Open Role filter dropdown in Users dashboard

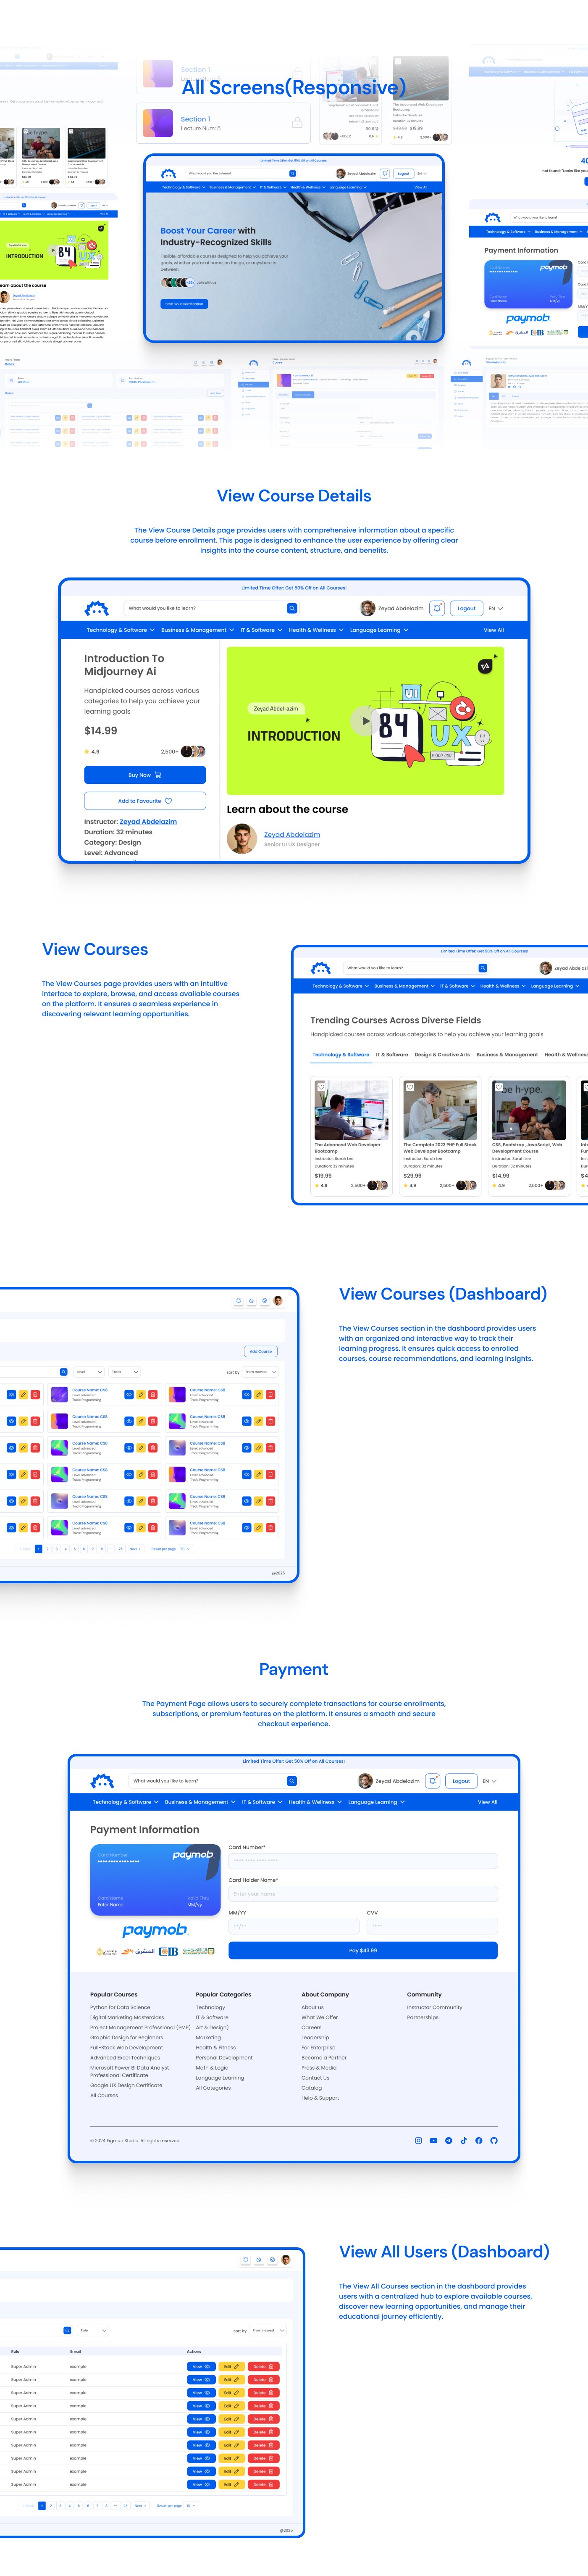click(x=92, y=2330)
